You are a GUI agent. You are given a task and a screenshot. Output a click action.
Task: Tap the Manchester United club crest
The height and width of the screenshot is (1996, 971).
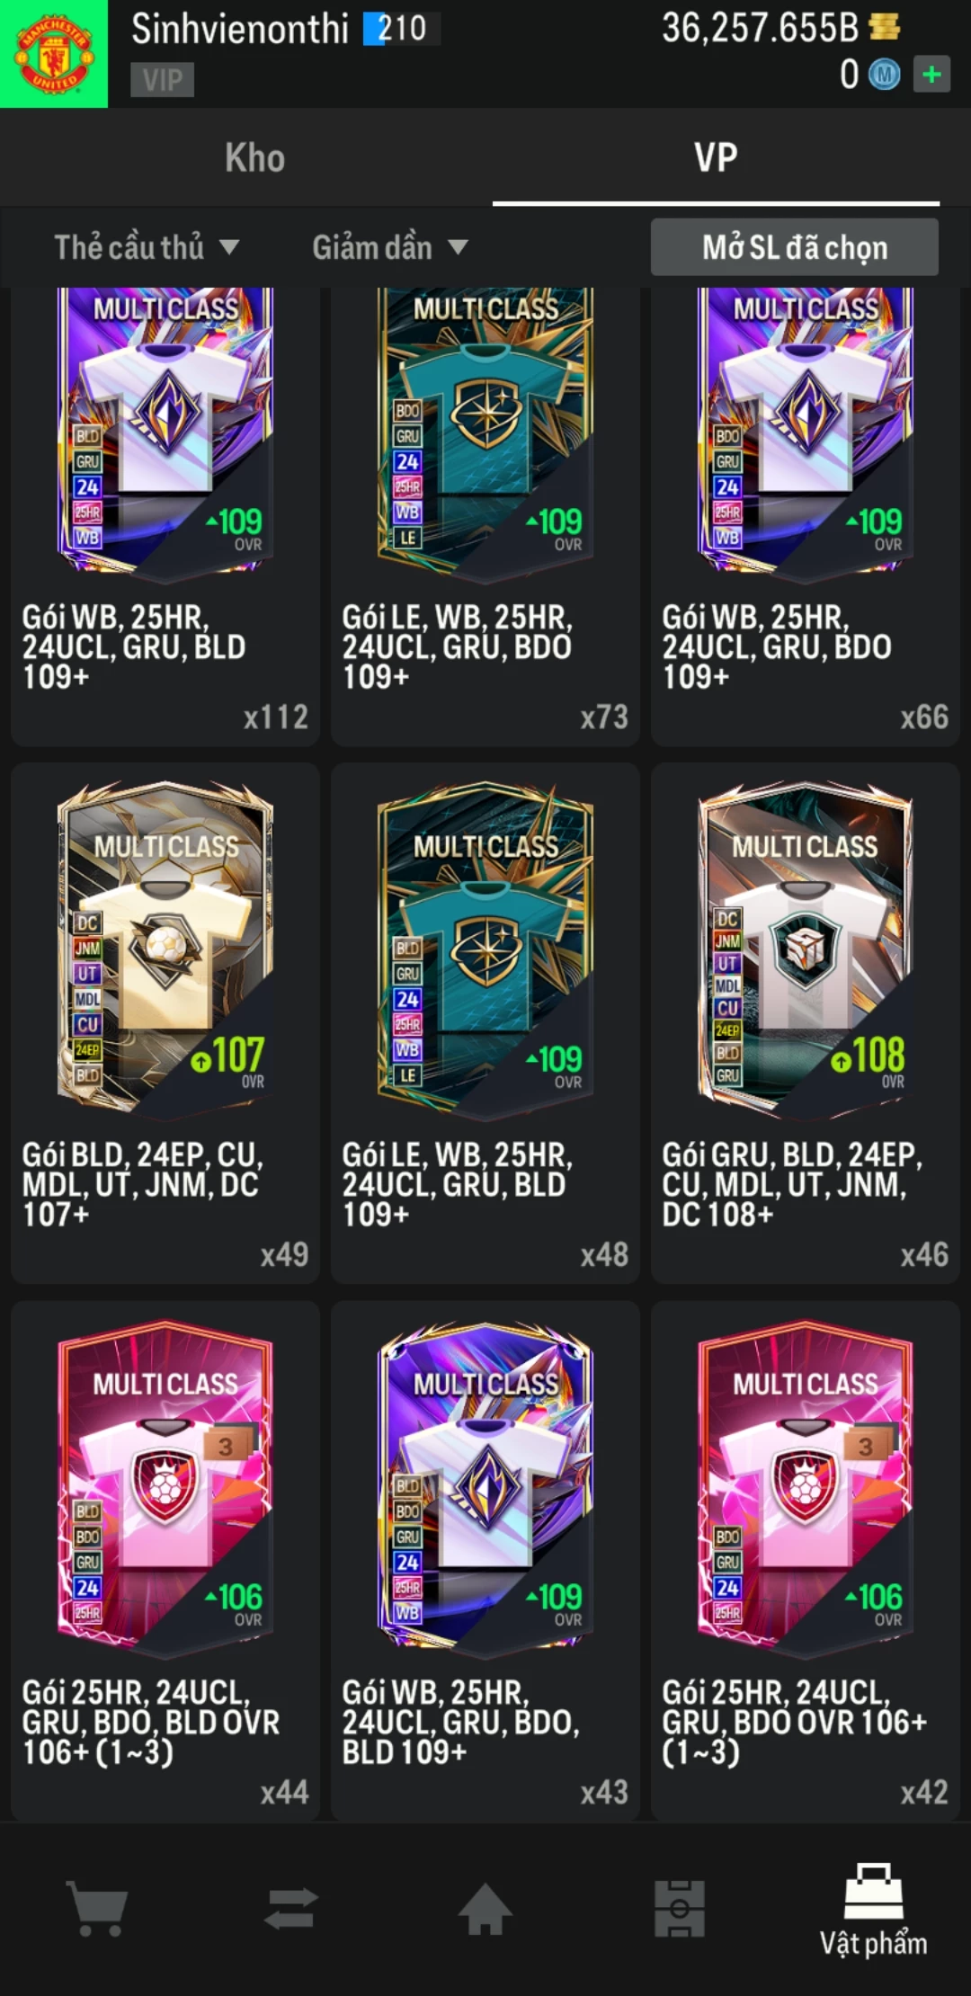pyautogui.click(x=54, y=54)
